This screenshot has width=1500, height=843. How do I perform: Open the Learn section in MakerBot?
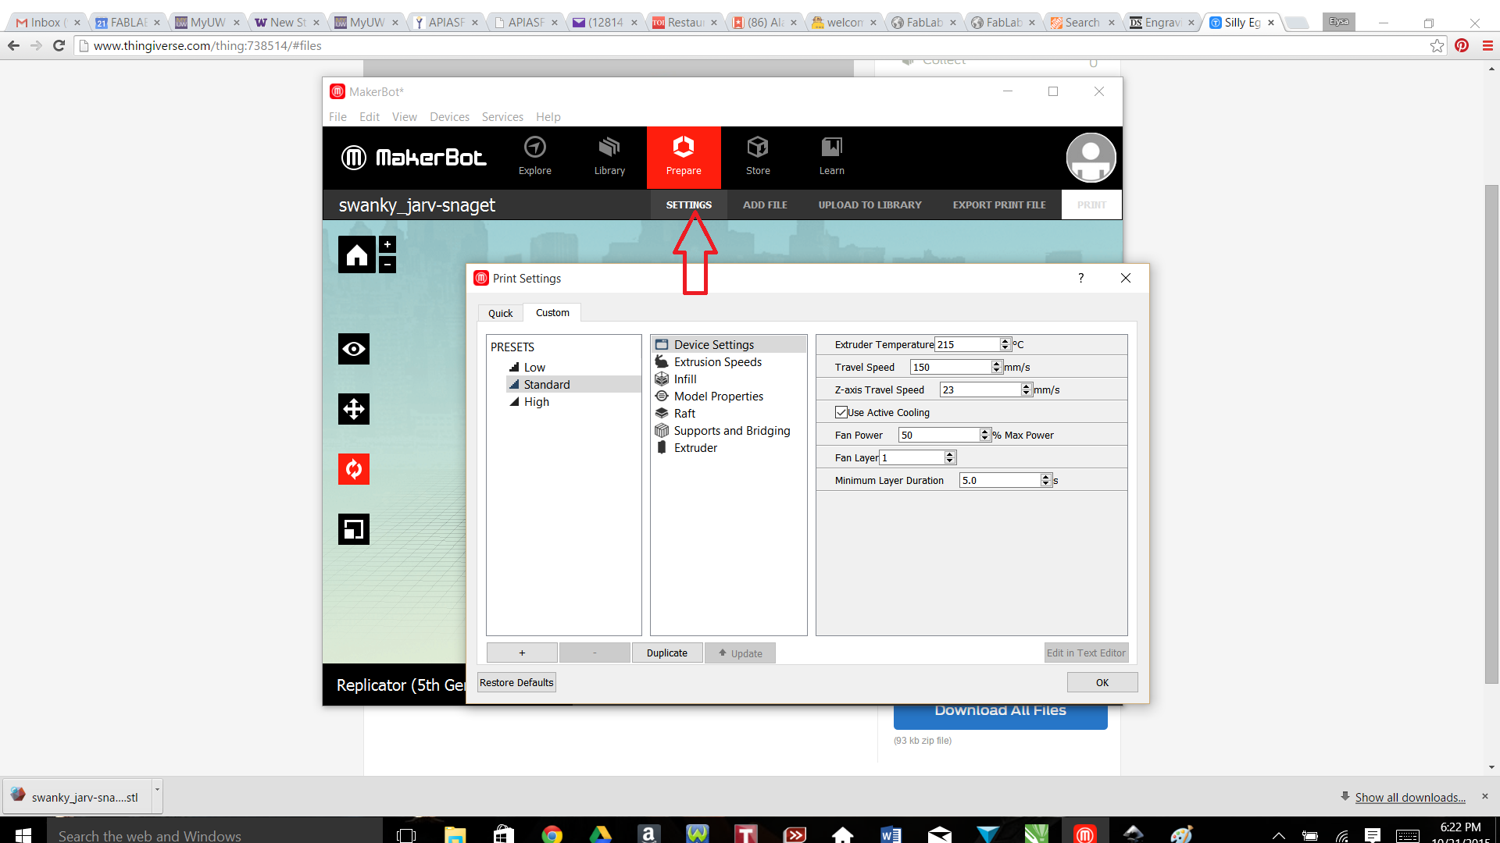click(832, 157)
